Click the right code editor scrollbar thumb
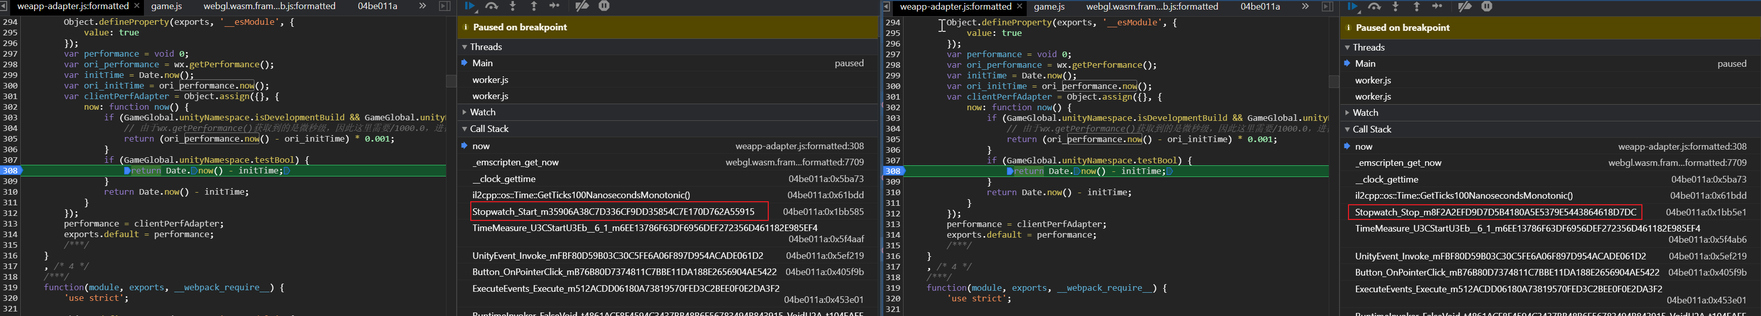This screenshot has width=1761, height=316. [x=1334, y=81]
